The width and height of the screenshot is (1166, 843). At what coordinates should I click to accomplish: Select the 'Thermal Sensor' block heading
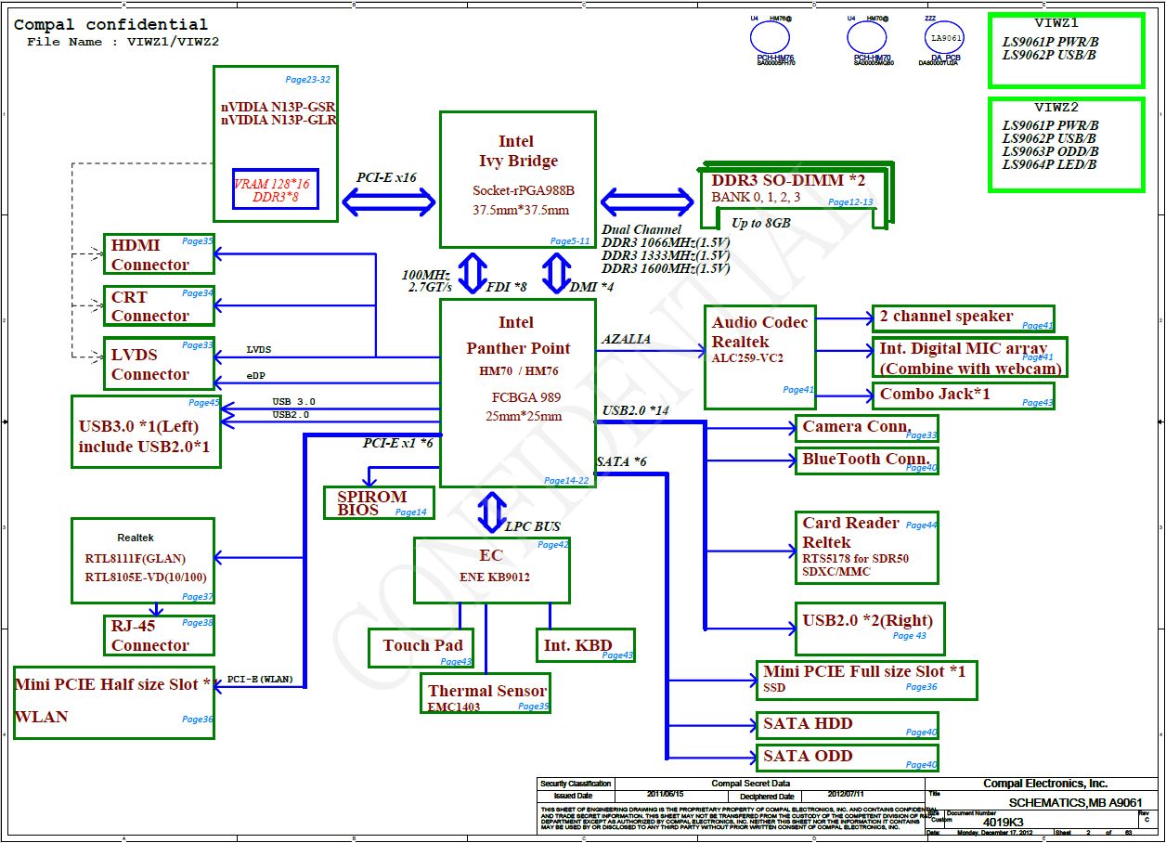pos(487,691)
